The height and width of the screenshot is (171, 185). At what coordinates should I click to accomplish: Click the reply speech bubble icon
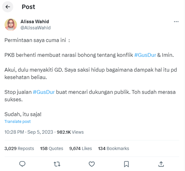point(23,164)
